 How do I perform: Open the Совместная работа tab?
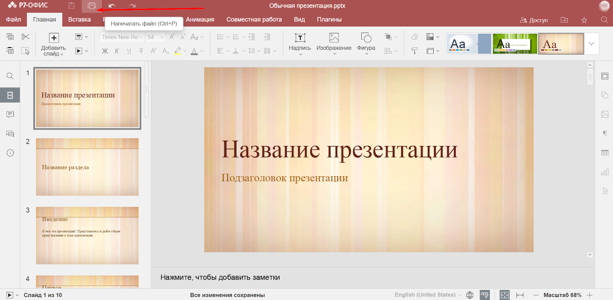point(254,20)
